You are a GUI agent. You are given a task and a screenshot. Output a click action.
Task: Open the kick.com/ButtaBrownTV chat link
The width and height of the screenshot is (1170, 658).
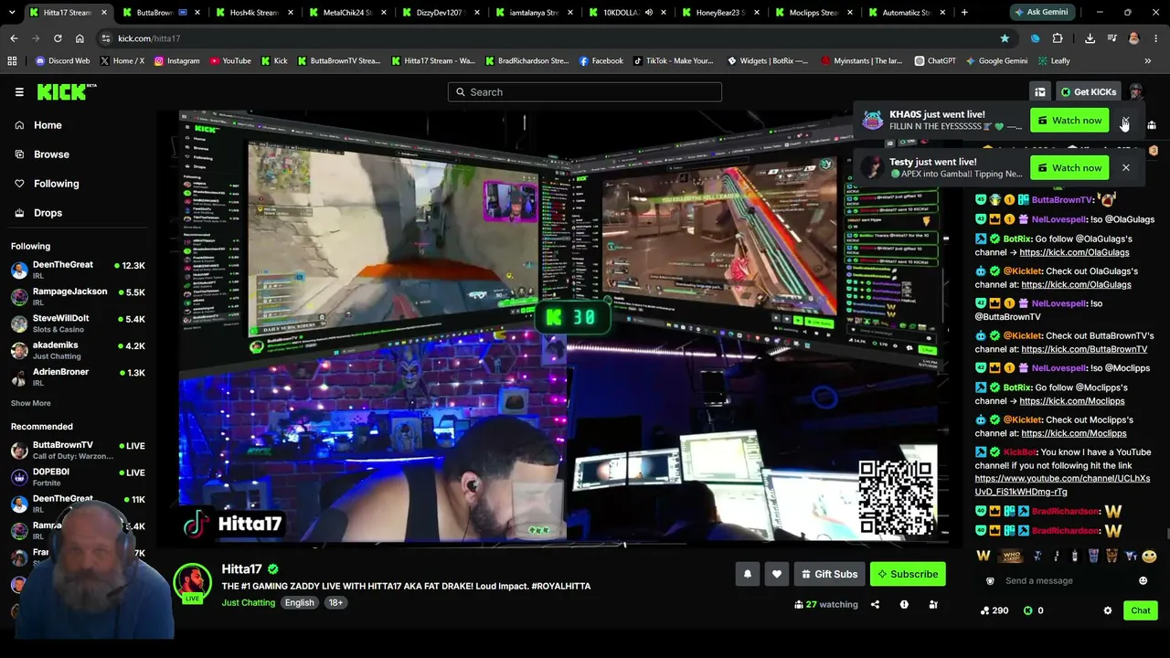1084,349
